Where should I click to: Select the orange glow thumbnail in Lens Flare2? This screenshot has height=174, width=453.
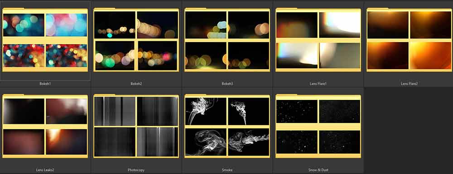[x=431, y=56]
